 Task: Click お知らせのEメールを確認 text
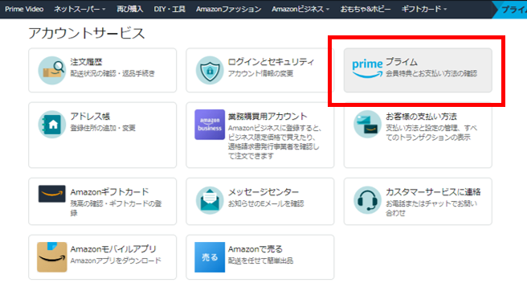tap(266, 203)
